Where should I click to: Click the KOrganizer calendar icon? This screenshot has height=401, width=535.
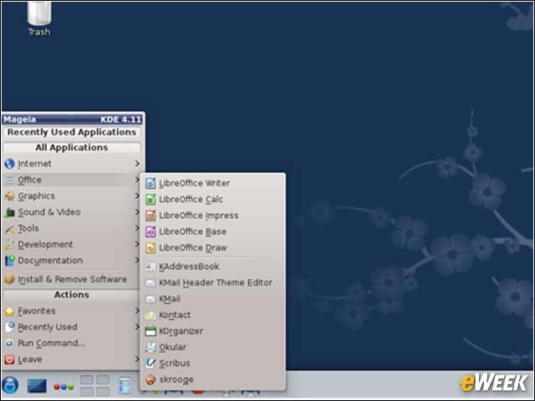coord(150,331)
